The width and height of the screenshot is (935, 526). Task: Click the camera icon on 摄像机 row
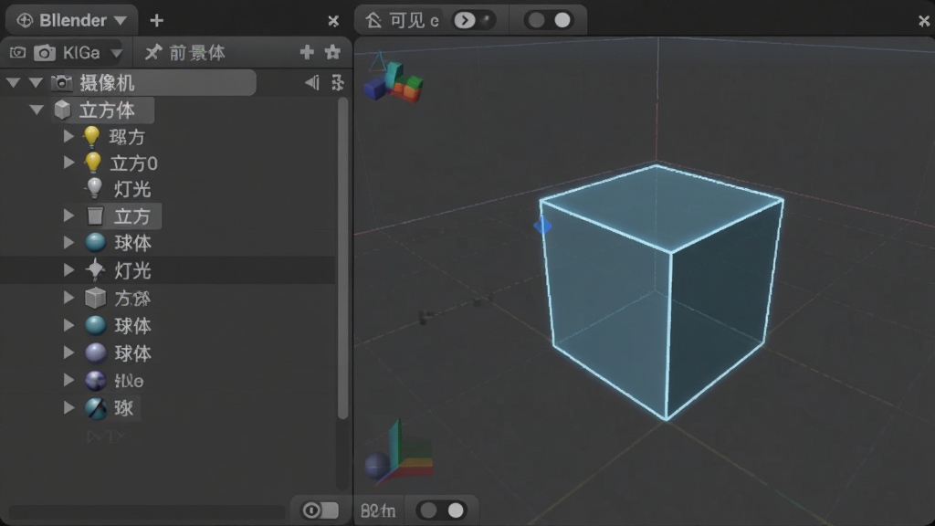coord(61,83)
